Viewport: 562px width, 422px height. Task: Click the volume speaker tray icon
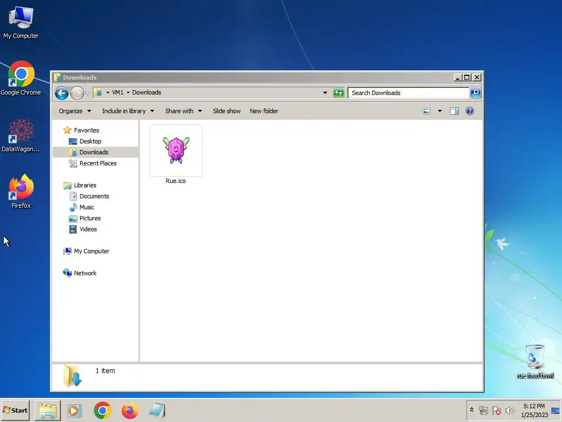pyautogui.click(x=509, y=410)
